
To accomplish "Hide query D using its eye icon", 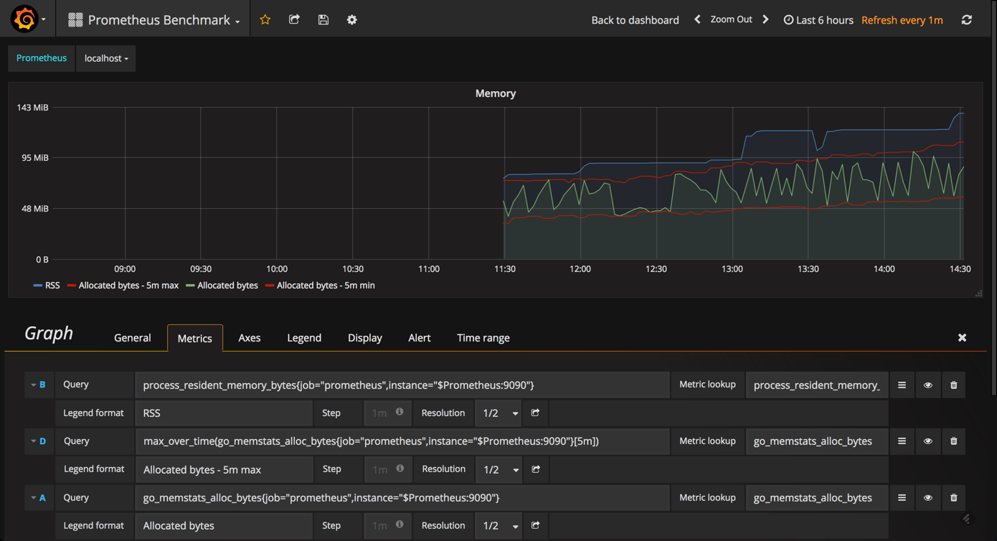I will [x=927, y=441].
